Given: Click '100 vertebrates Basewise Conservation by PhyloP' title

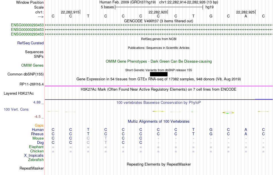Looking at the screenshot, I should pyautogui.click(x=159, y=102).
